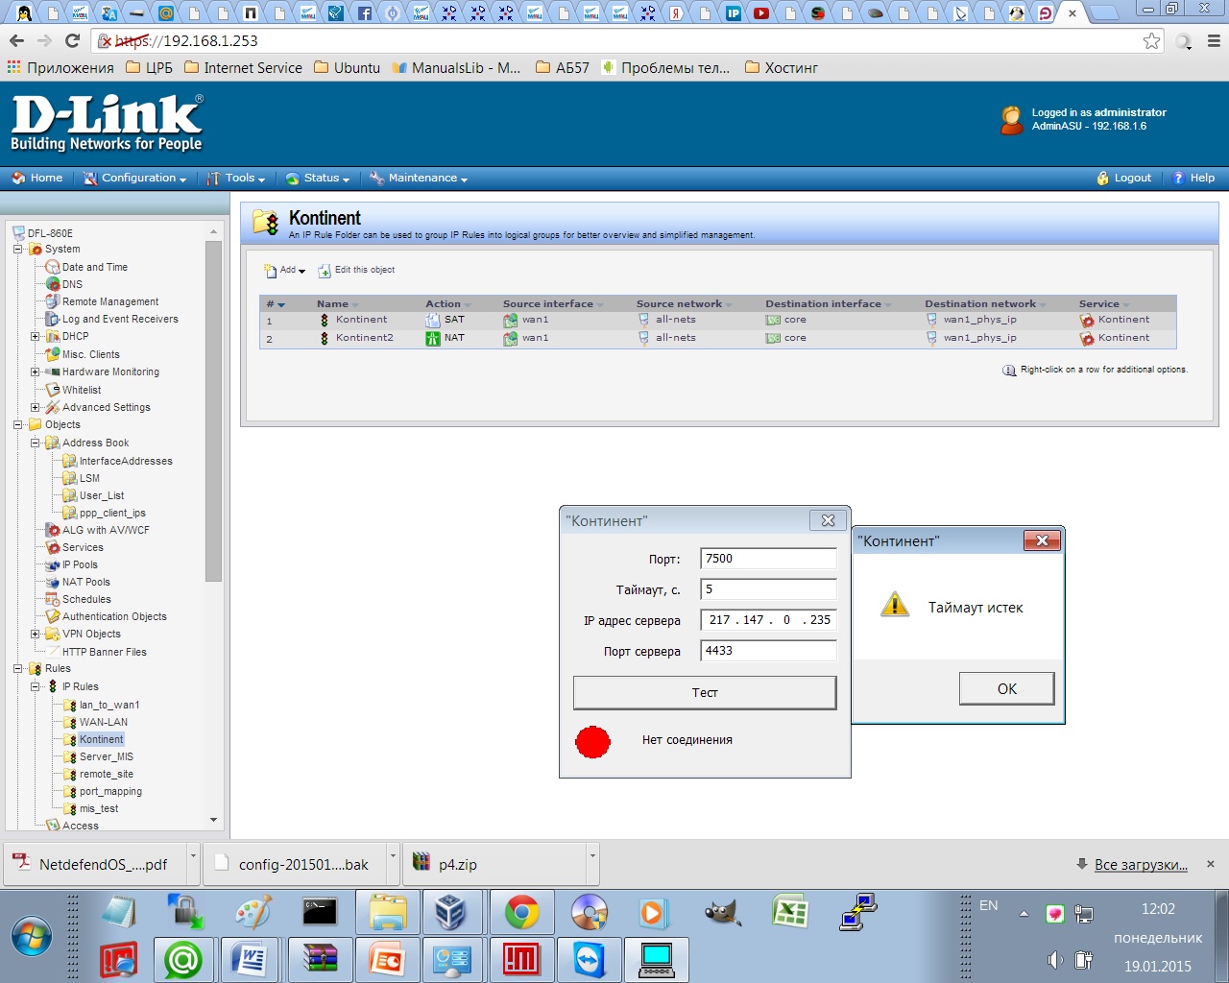Image resolution: width=1229 pixels, height=983 pixels.
Task: Click the Excel icon in taskbar
Action: click(x=789, y=912)
